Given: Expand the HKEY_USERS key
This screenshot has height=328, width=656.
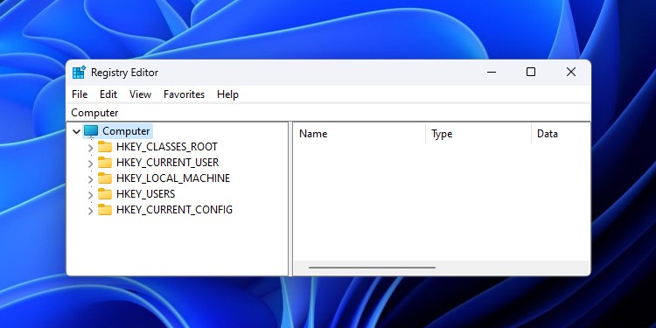Looking at the screenshot, I should pyautogui.click(x=90, y=195).
